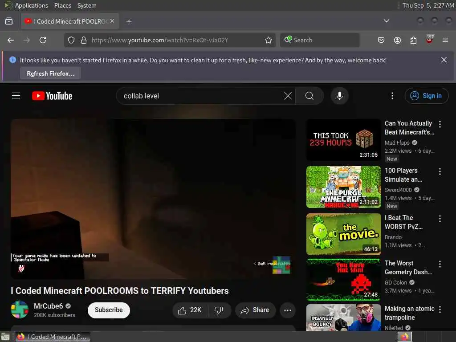
Task: Click the 208K subscribers text
Action: [x=54, y=315]
